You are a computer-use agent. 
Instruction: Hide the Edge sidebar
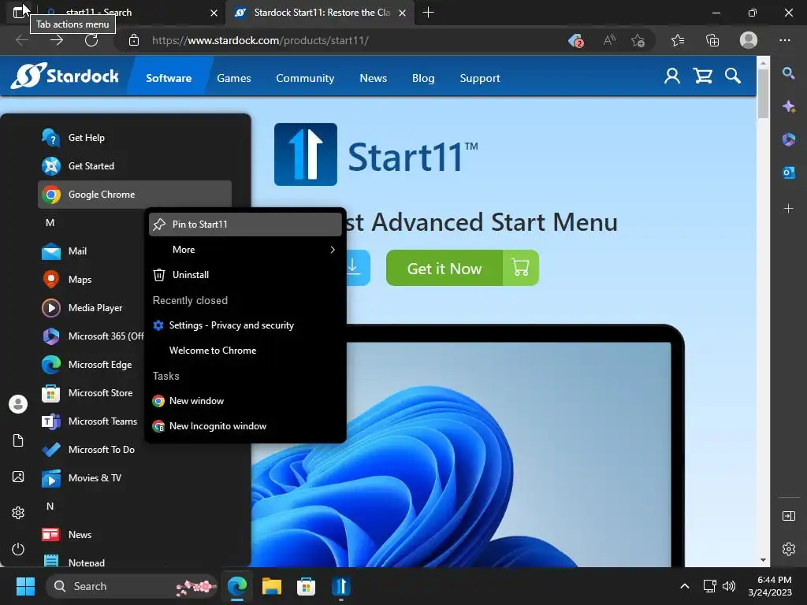(x=788, y=516)
